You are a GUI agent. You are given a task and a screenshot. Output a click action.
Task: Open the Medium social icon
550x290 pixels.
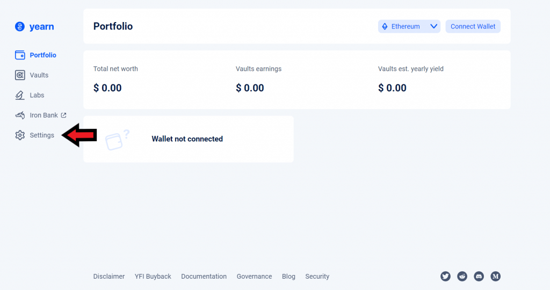tap(496, 277)
